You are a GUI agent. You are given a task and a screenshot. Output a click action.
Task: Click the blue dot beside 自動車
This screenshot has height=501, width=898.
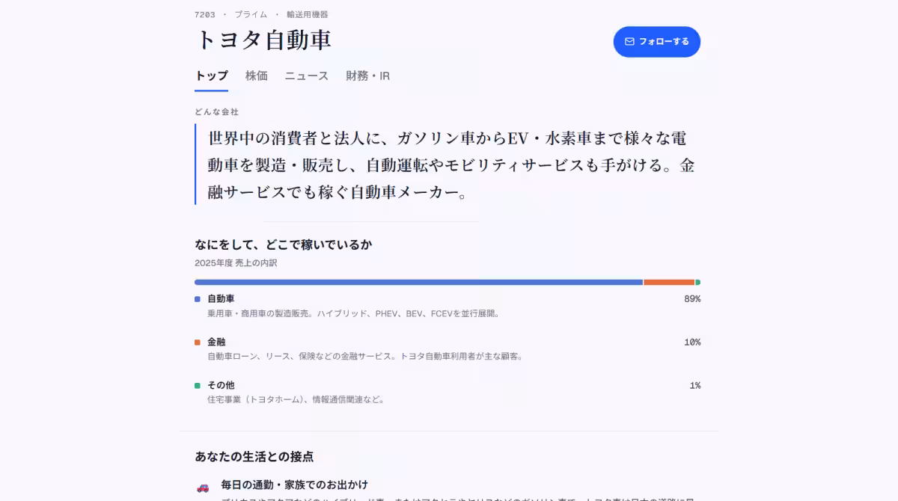[198, 299]
